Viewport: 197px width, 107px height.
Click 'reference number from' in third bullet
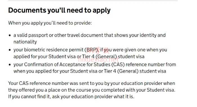[x=151, y=65]
